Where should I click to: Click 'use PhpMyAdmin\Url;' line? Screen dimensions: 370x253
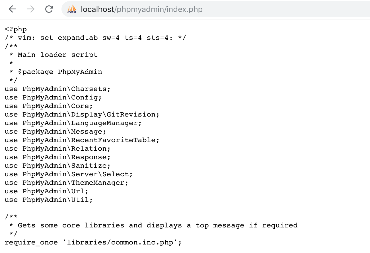point(46,191)
